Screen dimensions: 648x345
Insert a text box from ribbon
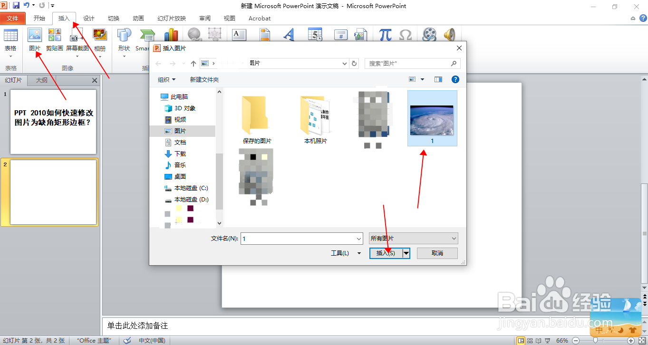[x=239, y=35]
